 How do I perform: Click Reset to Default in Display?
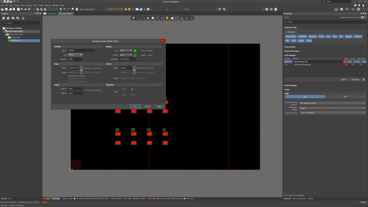tap(147, 51)
